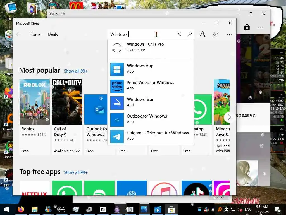Open Netflix tile in Top free apps
Screen dimensions: 286x215
point(34,188)
